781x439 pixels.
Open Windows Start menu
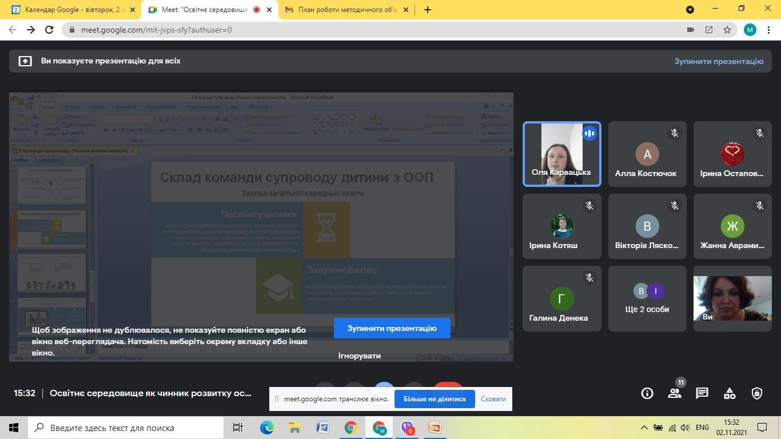pyautogui.click(x=14, y=428)
